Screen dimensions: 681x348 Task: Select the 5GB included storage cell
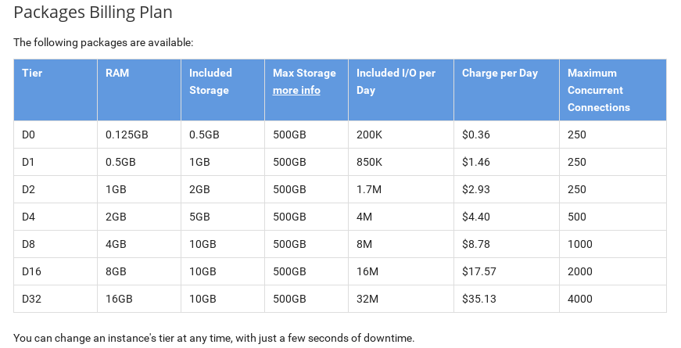pos(199,217)
